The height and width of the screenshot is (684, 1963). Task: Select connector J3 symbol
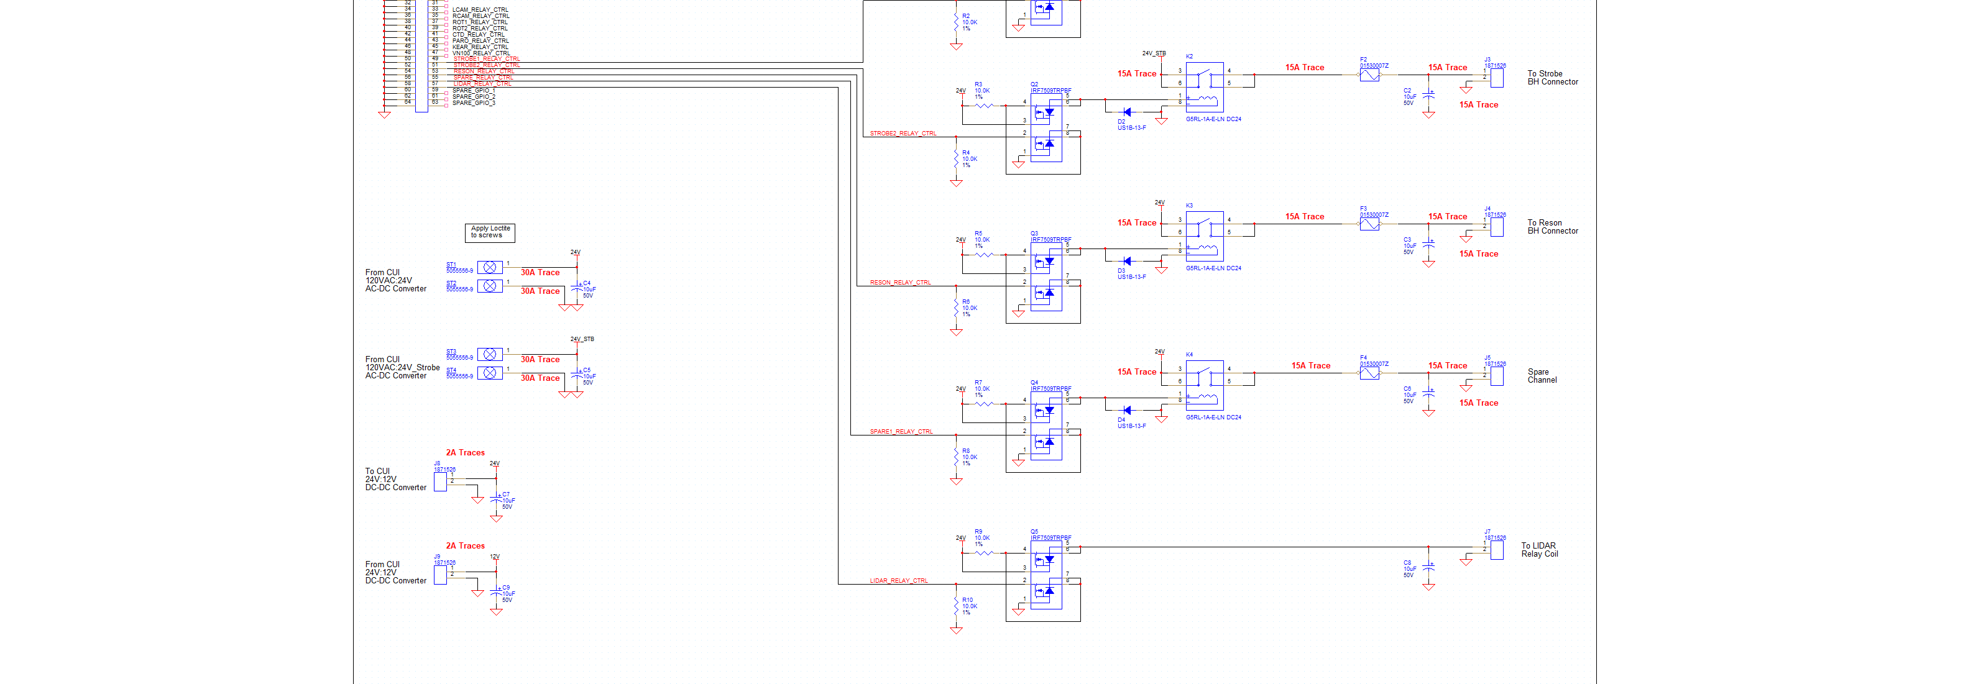coord(1497,78)
